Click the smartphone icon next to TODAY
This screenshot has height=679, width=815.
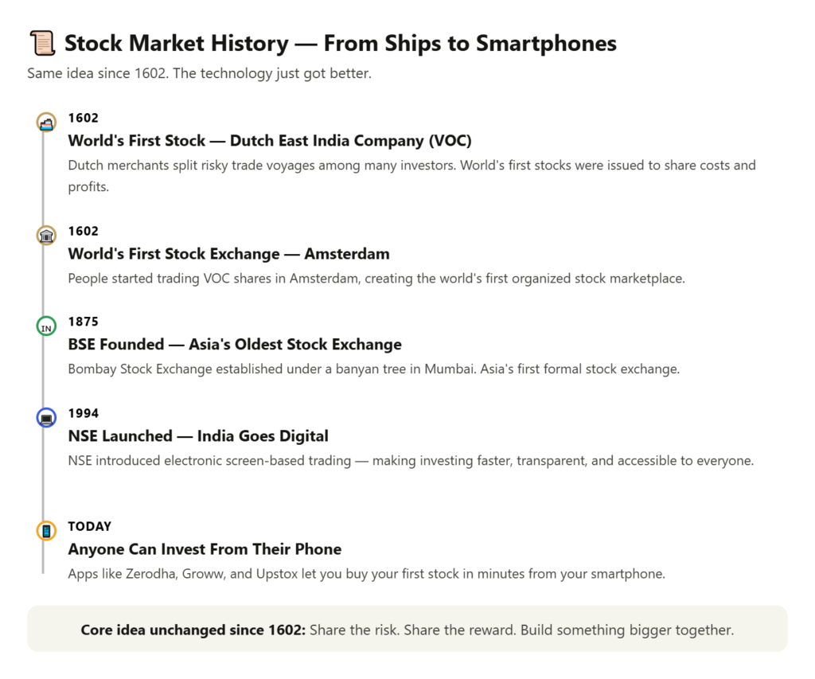pyautogui.click(x=46, y=530)
